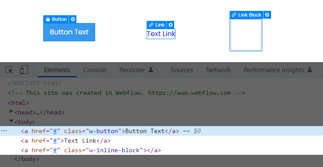Open the Performance insights tab
323x167 pixels.
coord(278,70)
